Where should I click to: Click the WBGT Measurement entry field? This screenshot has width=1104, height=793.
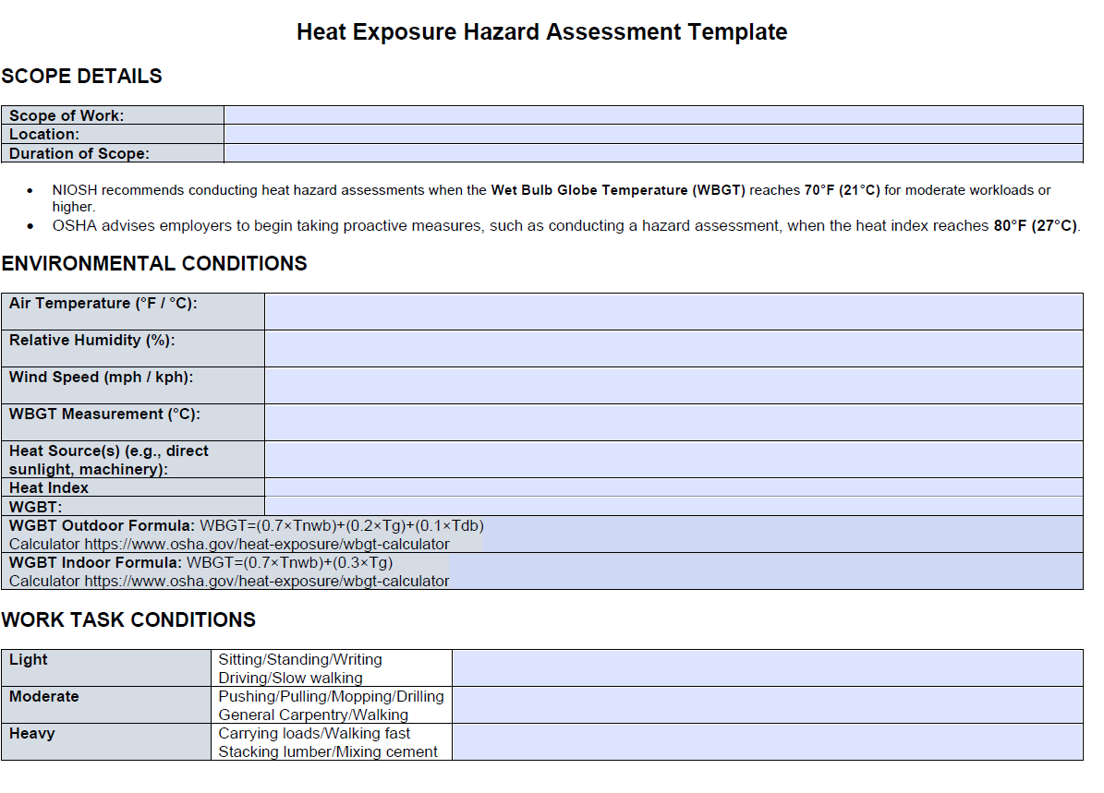click(674, 422)
